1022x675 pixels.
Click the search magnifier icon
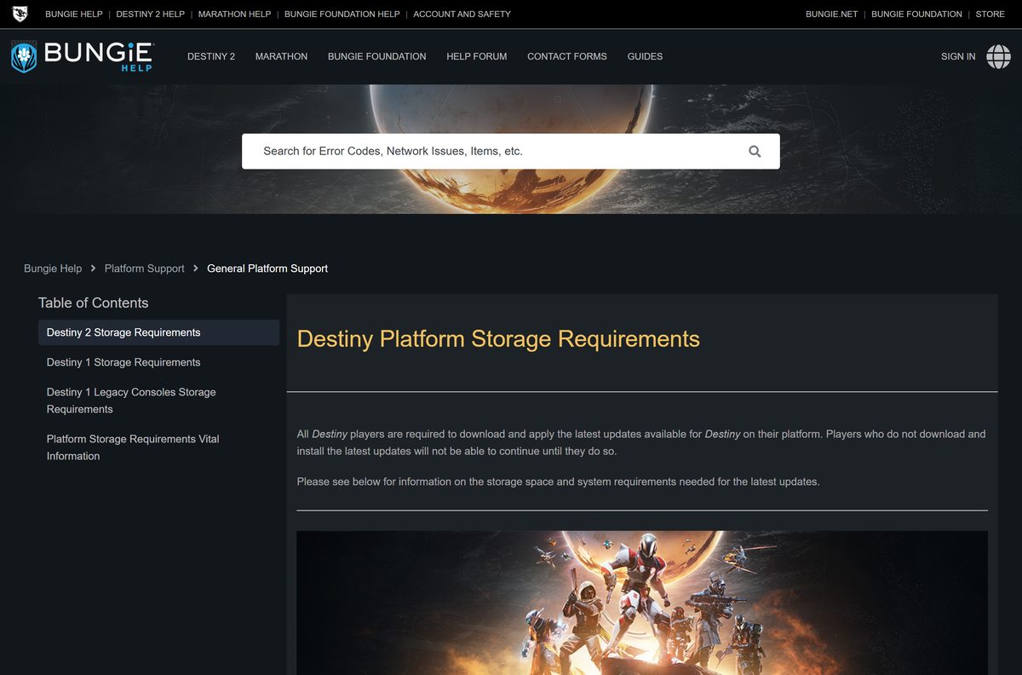pos(755,151)
